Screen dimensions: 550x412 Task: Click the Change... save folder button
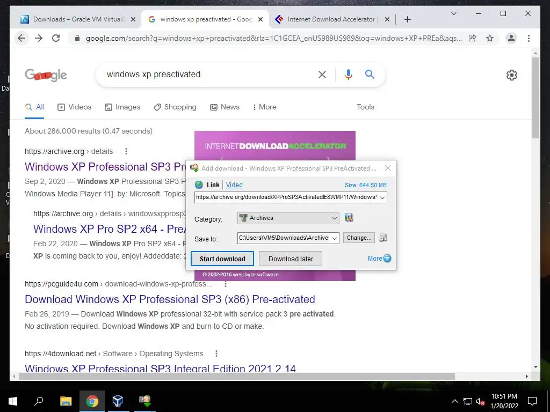click(359, 238)
